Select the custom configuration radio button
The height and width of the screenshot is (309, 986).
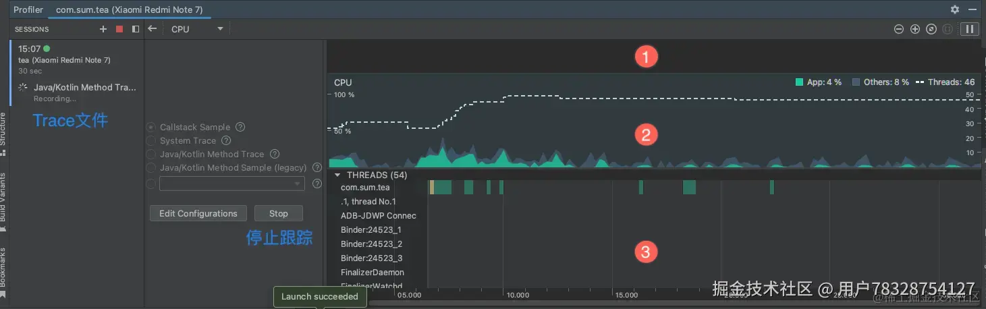click(x=151, y=184)
